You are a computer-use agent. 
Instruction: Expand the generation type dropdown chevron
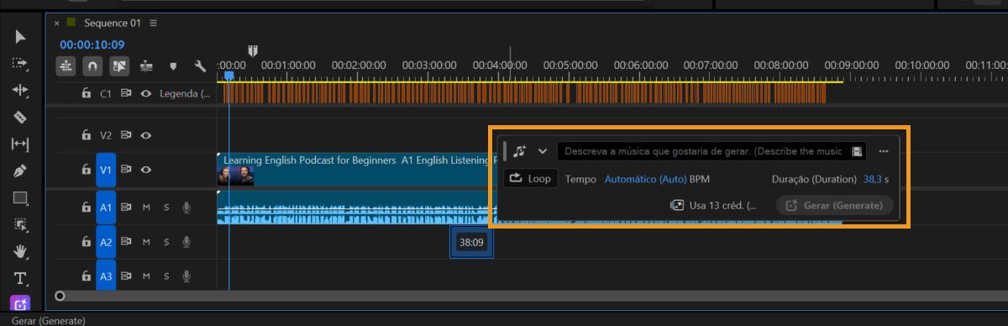[543, 151]
